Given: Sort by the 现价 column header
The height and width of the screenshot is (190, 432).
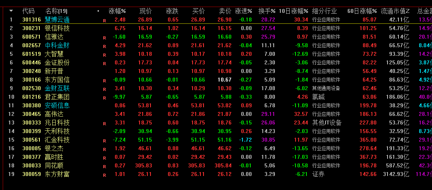Looking at the screenshot, I should click(x=145, y=11).
